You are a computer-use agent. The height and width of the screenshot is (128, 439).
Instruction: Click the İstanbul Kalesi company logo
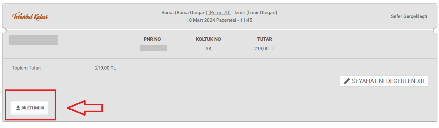click(x=30, y=16)
